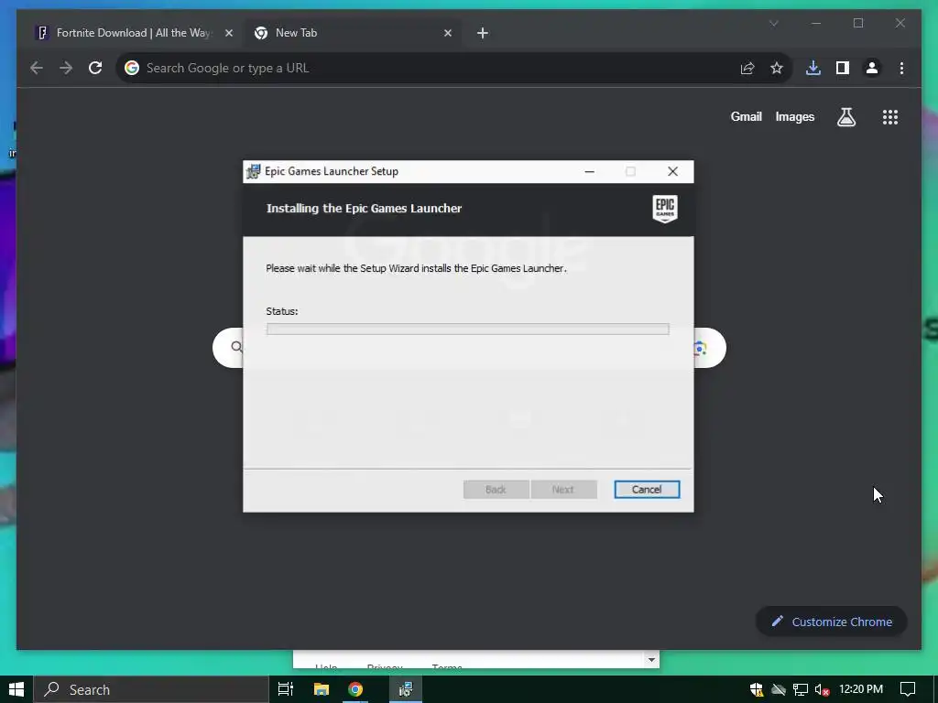Open the Google apps grid

point(890,117)
